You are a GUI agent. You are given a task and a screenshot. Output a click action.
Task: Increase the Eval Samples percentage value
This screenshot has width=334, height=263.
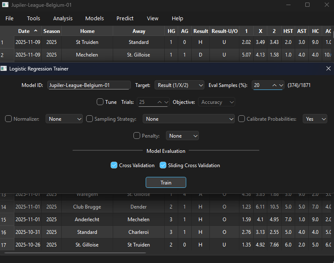(274, 85)
